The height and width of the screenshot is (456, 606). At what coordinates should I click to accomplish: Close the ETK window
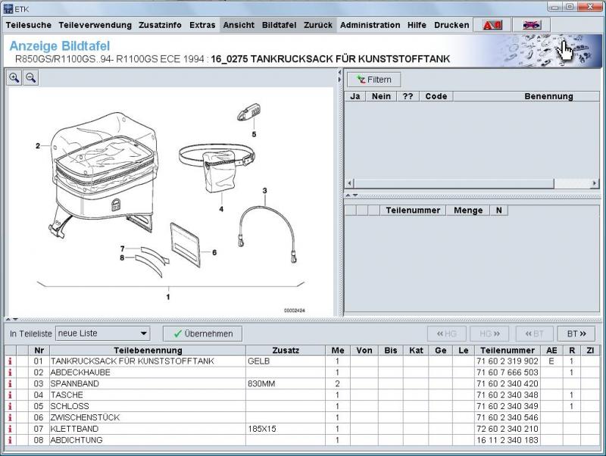click(590, 7)
